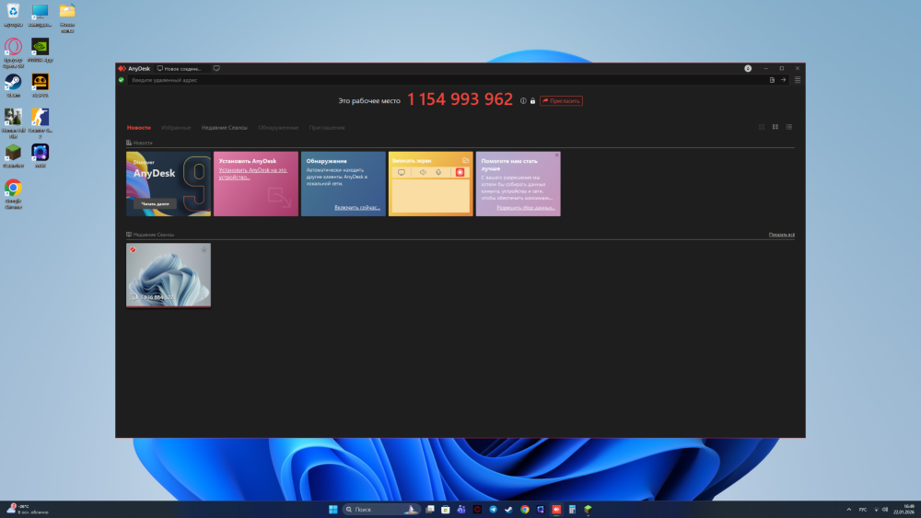Show hidden system tray icons

click(849, 509)
